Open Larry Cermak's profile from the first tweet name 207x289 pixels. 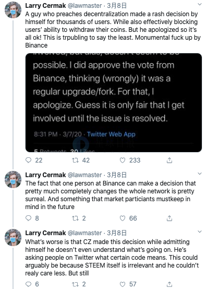(x=45, y=6)
